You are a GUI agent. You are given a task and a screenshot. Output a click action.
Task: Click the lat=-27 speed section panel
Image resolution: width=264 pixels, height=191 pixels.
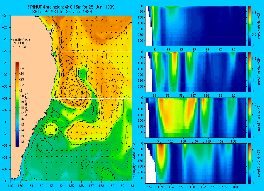pyautogui.click(x=195, y=26)
